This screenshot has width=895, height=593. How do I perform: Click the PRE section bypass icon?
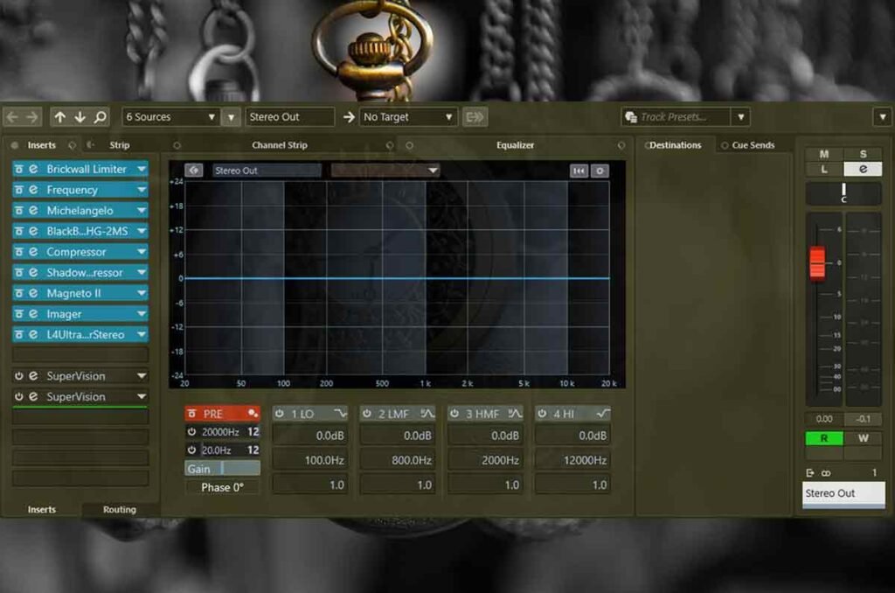click(191, 414)
